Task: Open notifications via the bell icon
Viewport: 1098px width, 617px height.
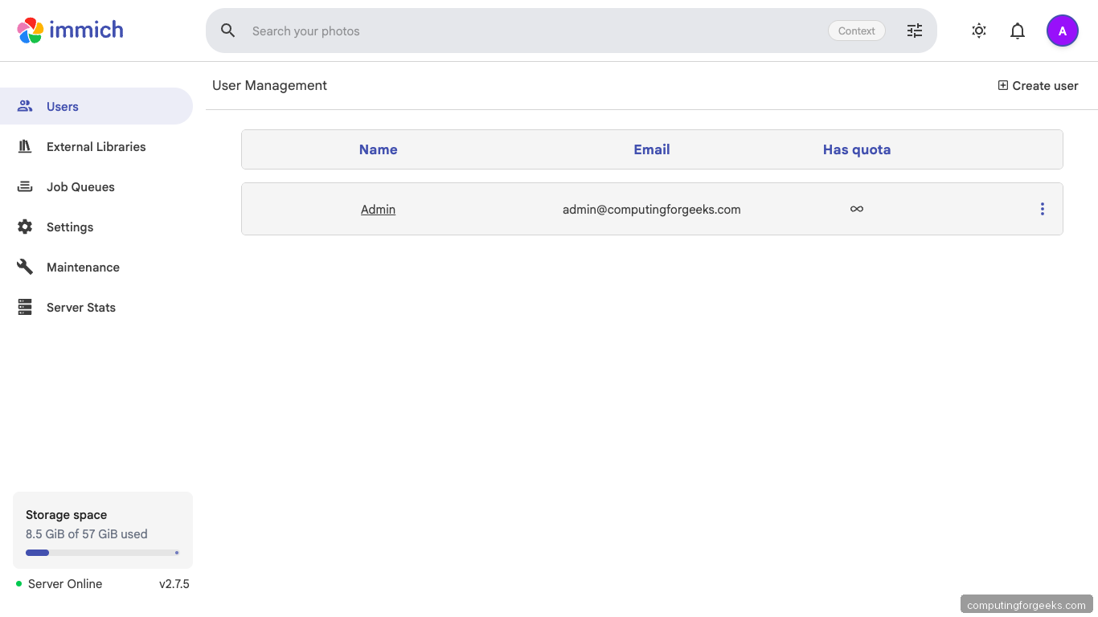Action: pos(1017,30)
